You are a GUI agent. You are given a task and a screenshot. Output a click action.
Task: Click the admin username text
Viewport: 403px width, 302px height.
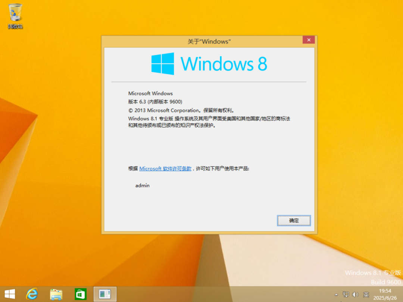pyautogui.click(x=143, y=185)
